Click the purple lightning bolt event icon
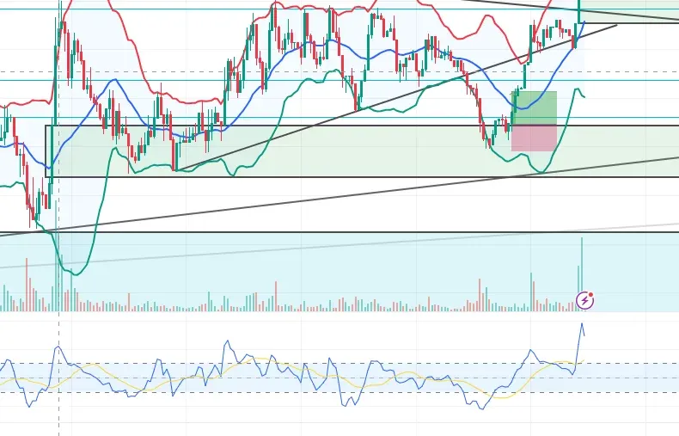The image size is (679, 436). (x=584, y=300)
